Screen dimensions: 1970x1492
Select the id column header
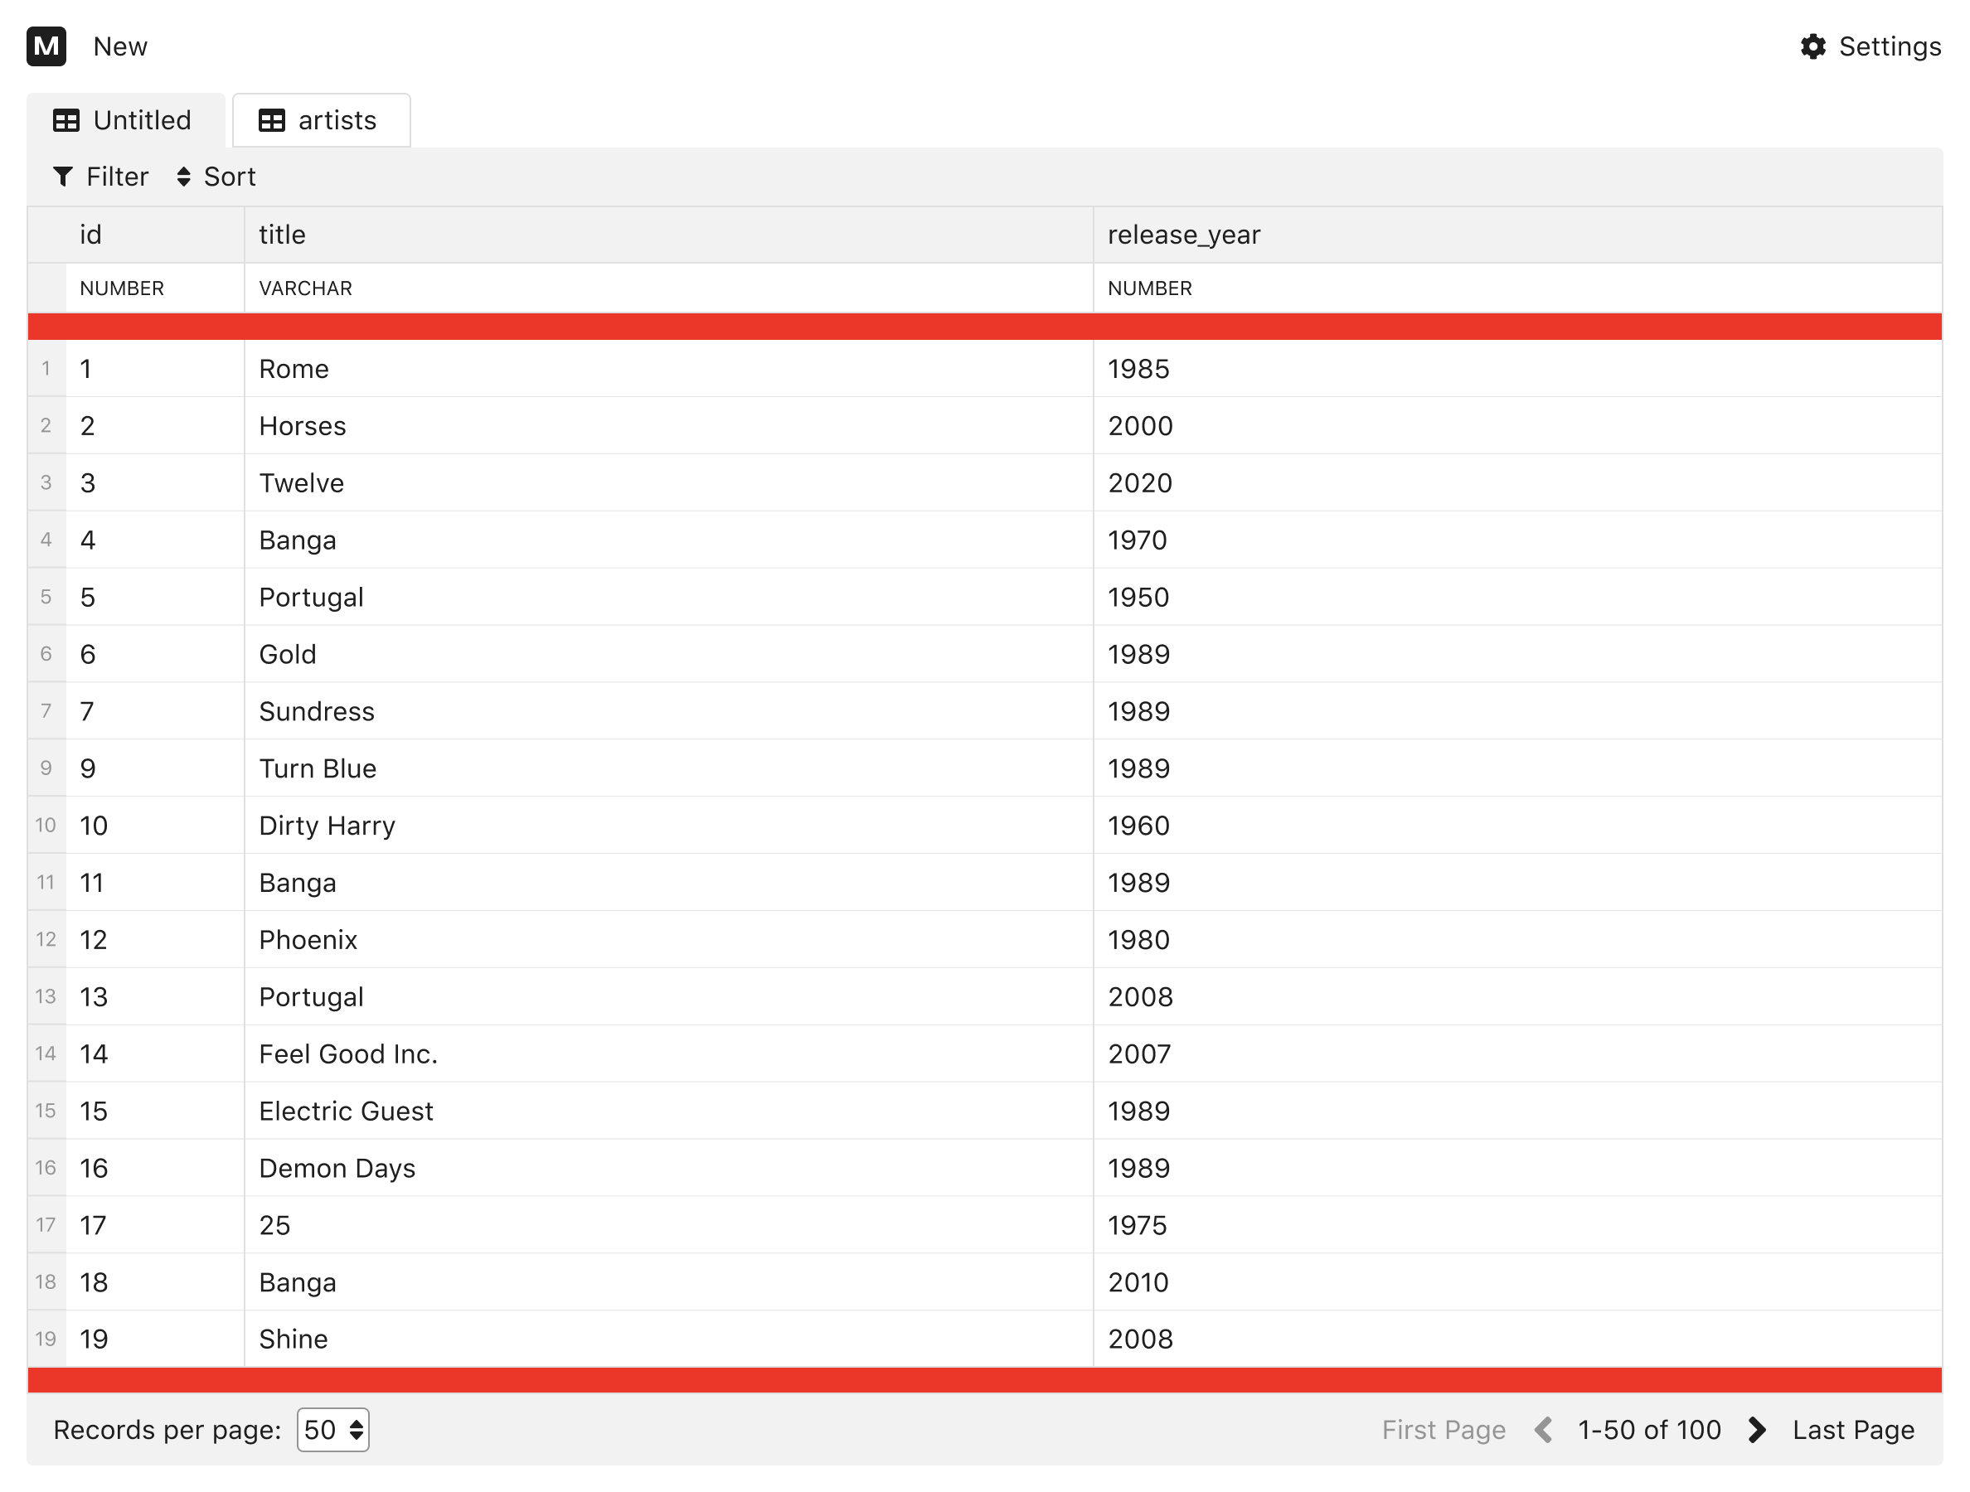(x=156, y=235)
